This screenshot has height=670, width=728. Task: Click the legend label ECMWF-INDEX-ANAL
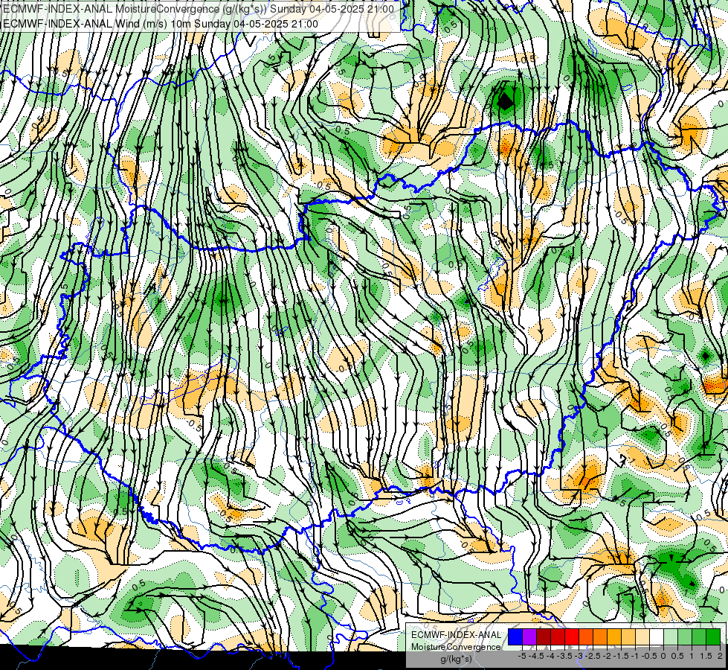coord(456,635)
